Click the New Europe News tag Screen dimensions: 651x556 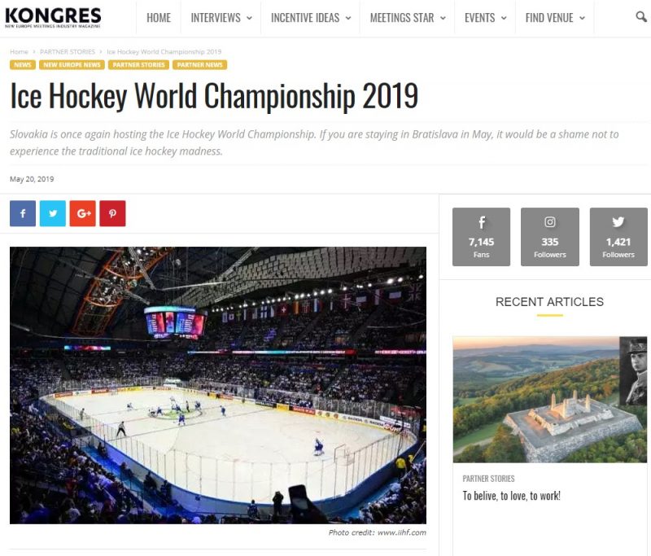tap(72, 64)
